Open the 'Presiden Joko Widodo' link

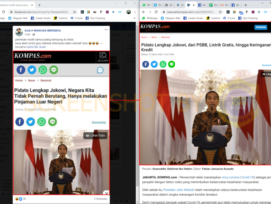179,190
